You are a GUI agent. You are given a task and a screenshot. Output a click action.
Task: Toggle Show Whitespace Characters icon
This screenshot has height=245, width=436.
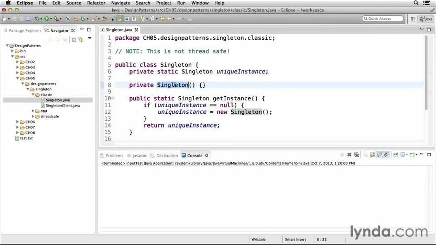134,19
